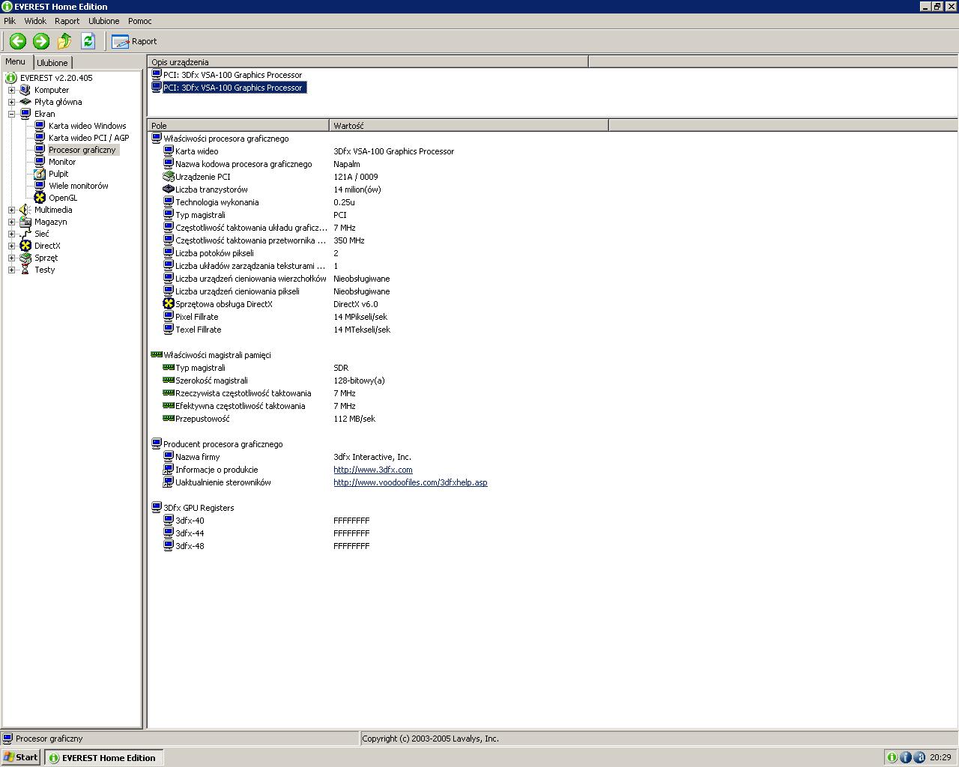This screenshot has height=767, width=959.
Task: Open the Windows Start button
Action: (x=21, y=757)
